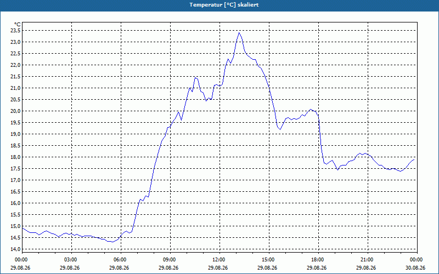Click the 18,0 y-axis label

click(15, 157)
